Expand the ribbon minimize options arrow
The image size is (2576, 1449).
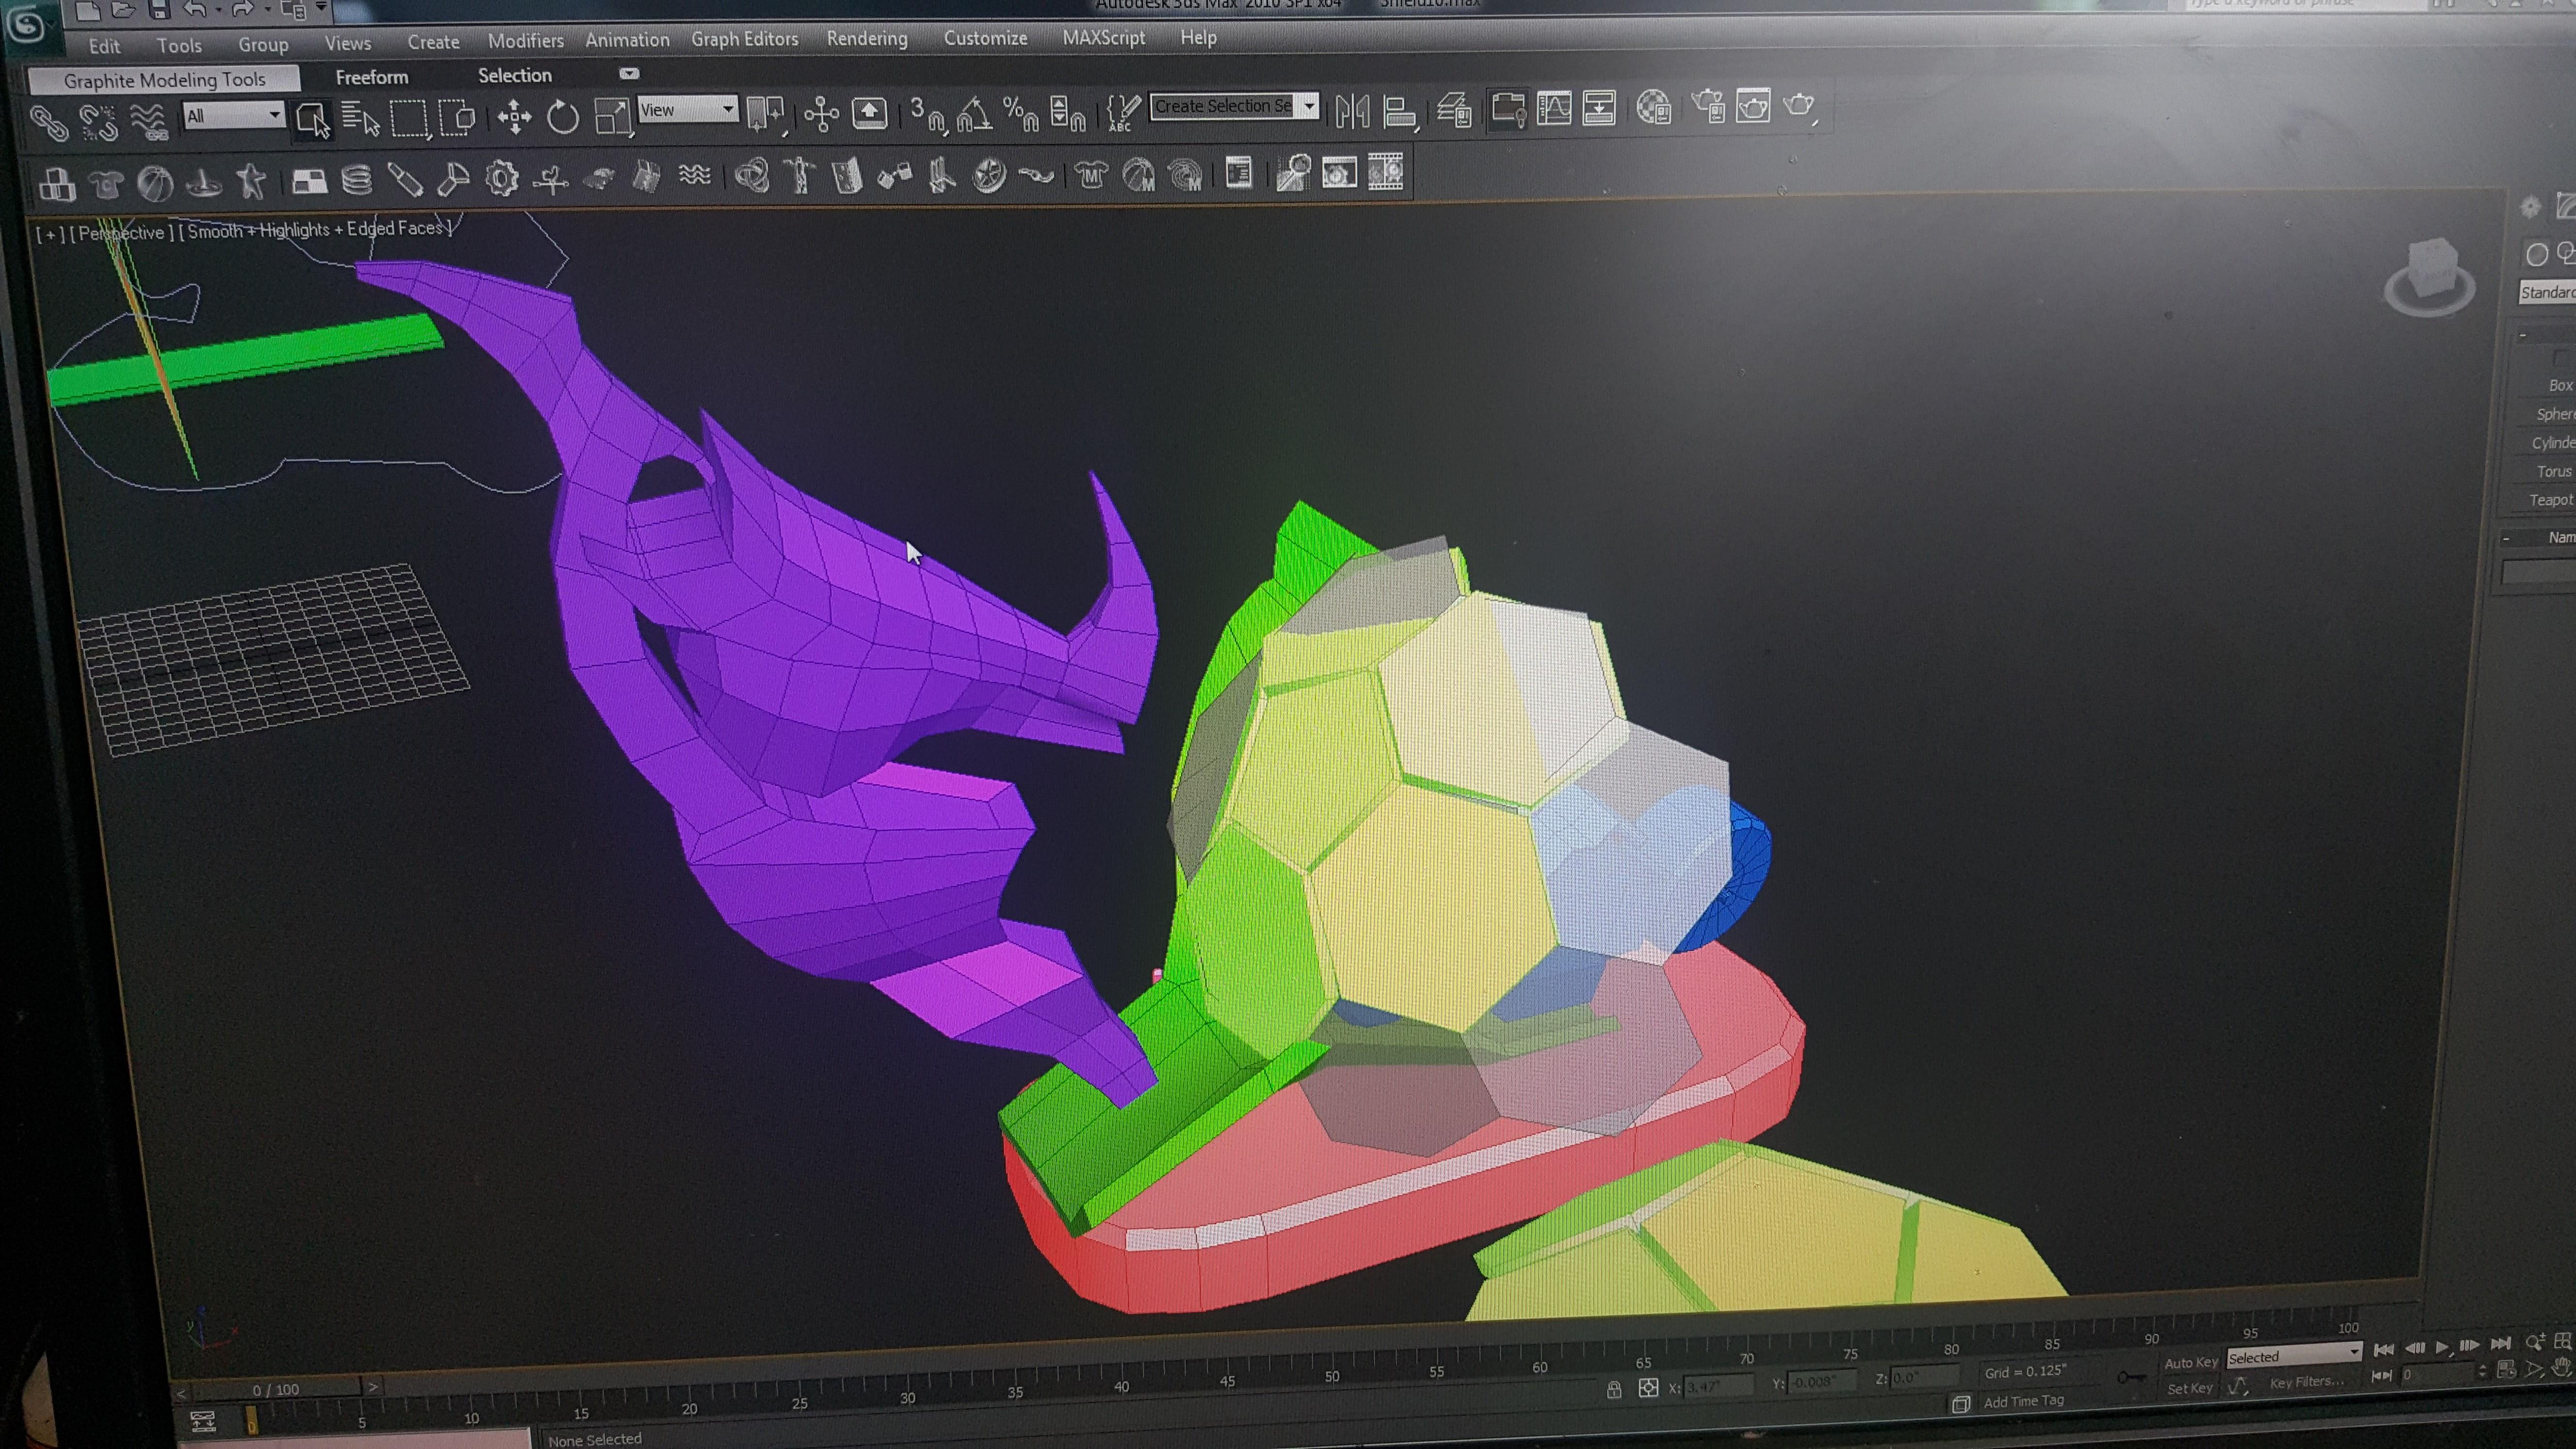tap(629, 73)
